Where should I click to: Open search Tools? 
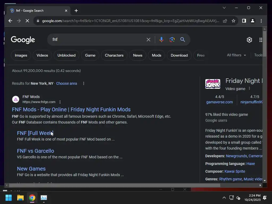point(258,55)
